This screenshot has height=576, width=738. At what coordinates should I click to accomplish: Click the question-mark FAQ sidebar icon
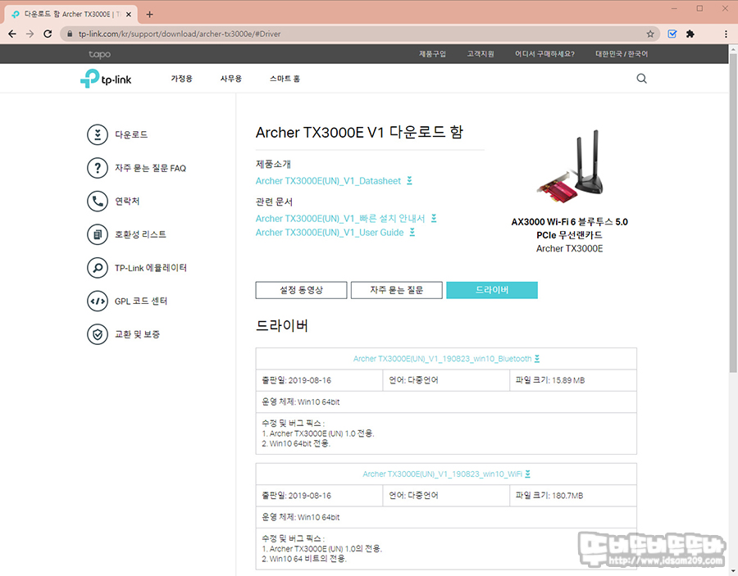click(x=98, y=168)
